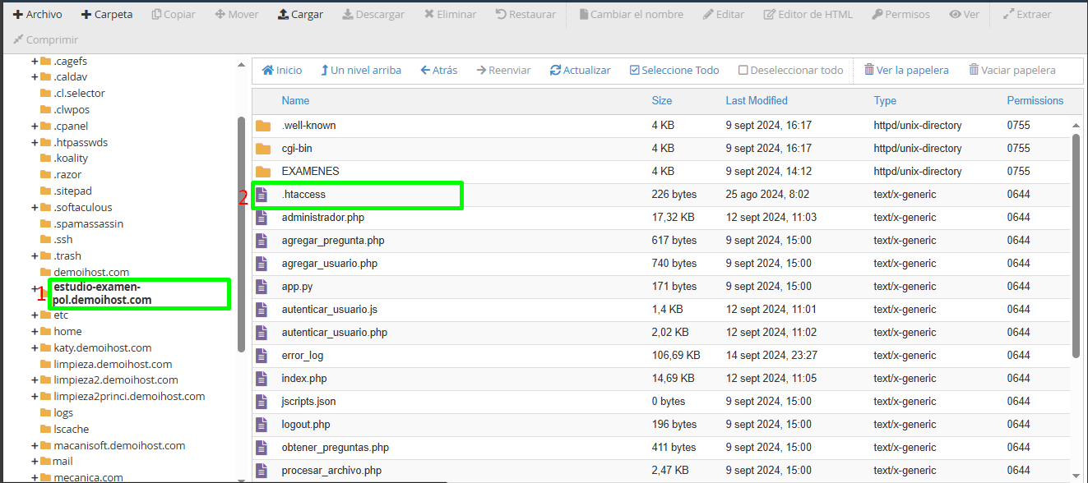Viewport: 1088px width, 483px height.
Task: Click the Inicio navigation link
Action: tap(281, 70)
